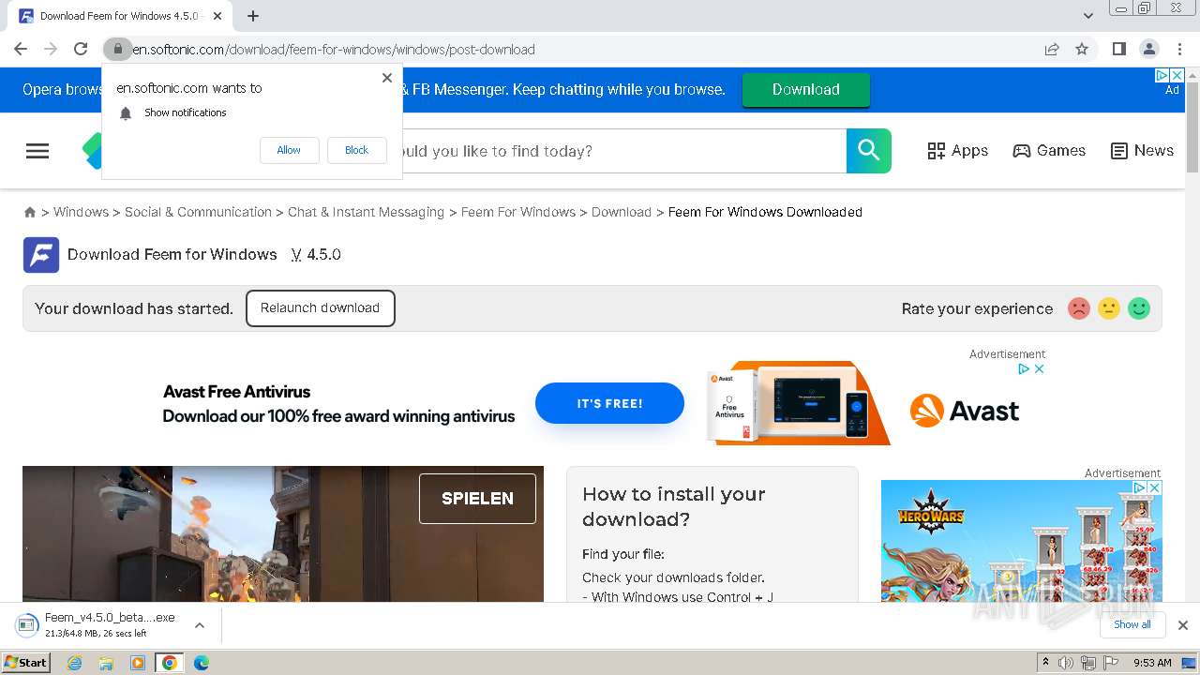Share this page icon in address bar
This screenshot has height=675, width=1200.
(x=1052, y=49)
